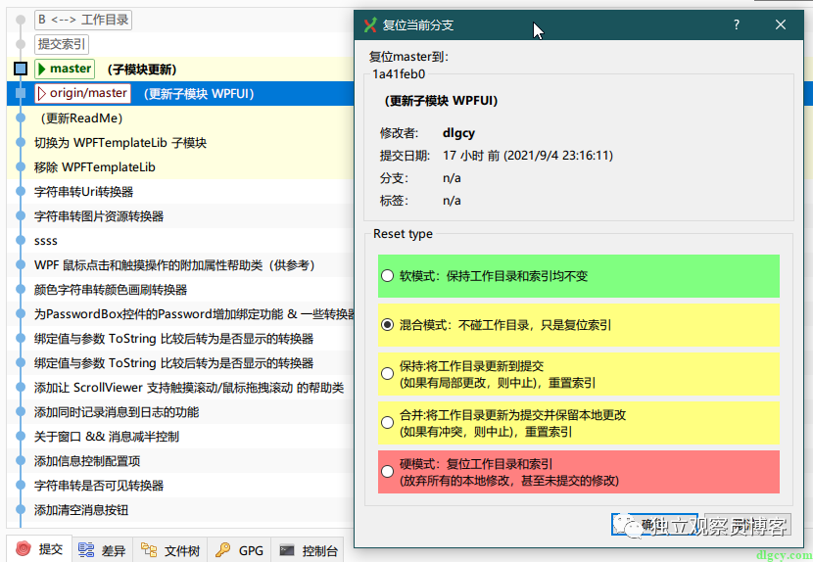This screenshot has width=813, height=562.
Task: Select commit (更新ReadMe)
Action: (x=180, y=118)
